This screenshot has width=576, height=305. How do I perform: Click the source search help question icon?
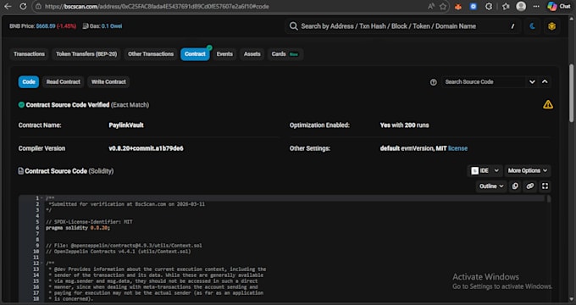(434, 82)
